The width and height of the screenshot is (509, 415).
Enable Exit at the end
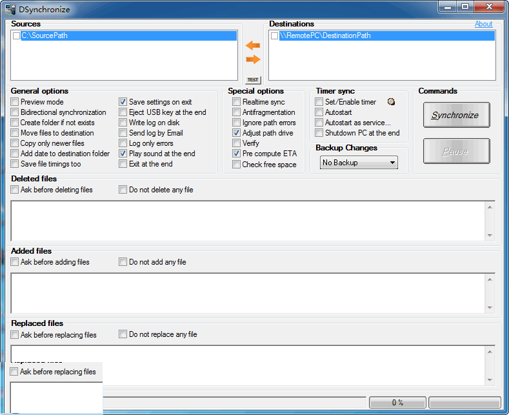(123, 164)
